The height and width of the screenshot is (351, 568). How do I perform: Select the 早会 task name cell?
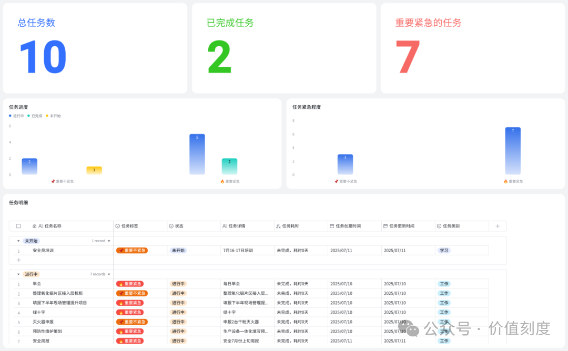pos(37,284)
